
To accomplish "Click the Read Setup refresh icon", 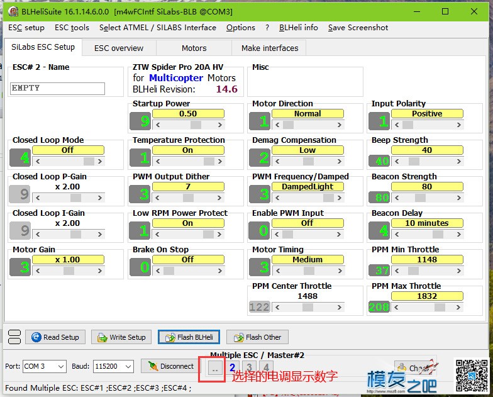I will tap(36, 337).
